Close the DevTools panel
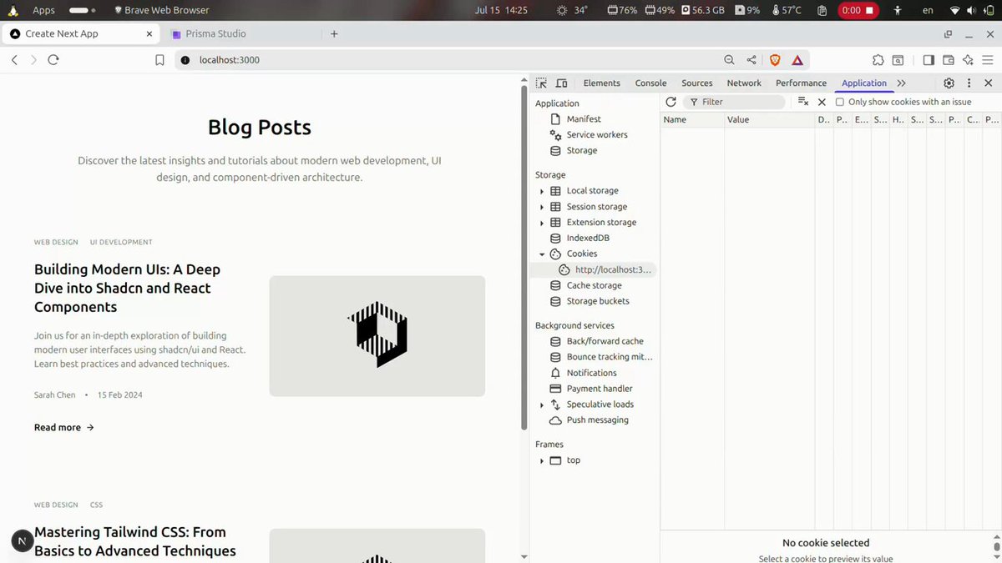This screenshot has height=563, width=1002. point(989,83)
